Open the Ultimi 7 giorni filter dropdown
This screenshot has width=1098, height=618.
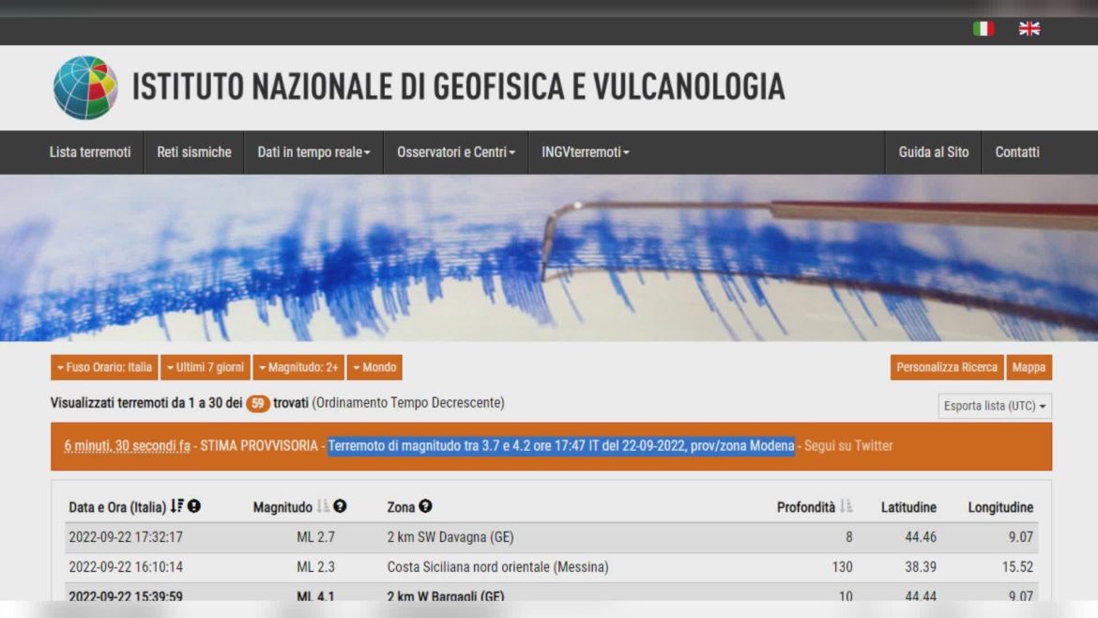coord(205,367)
